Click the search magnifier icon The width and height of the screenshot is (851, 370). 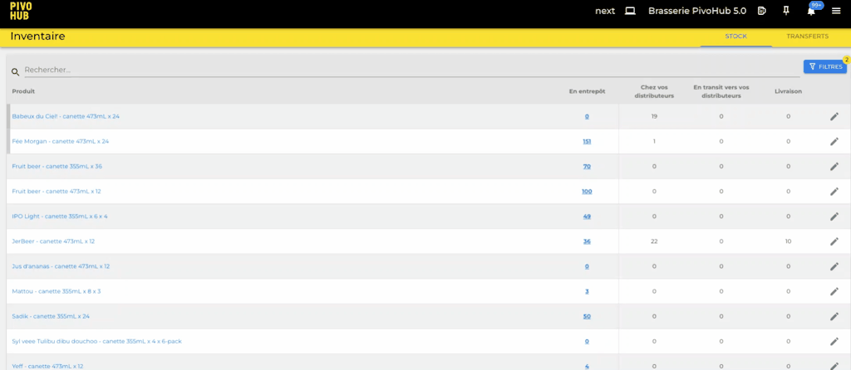click(15, 71)
